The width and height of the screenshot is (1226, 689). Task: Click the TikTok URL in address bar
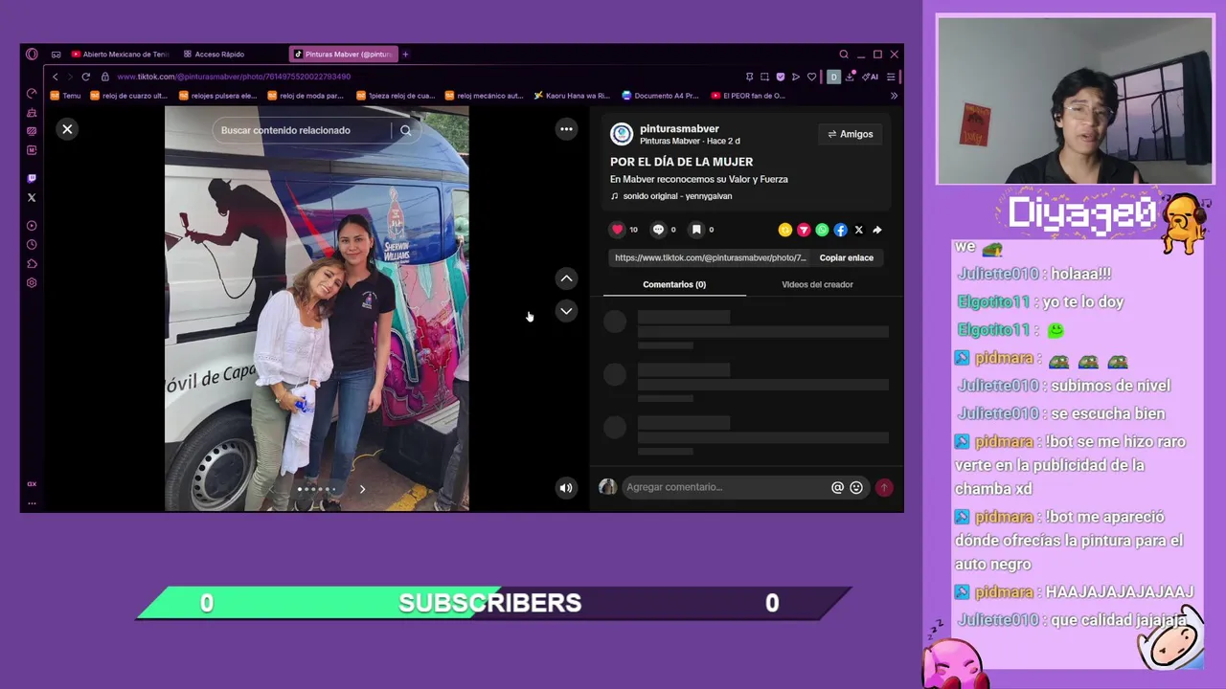tap(234, 77)
